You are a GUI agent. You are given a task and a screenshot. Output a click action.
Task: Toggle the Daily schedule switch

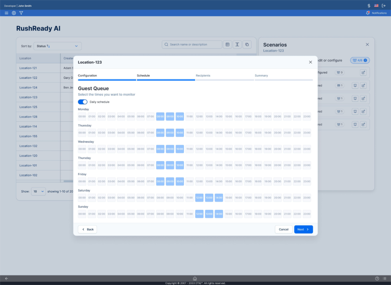click(83, 102)
